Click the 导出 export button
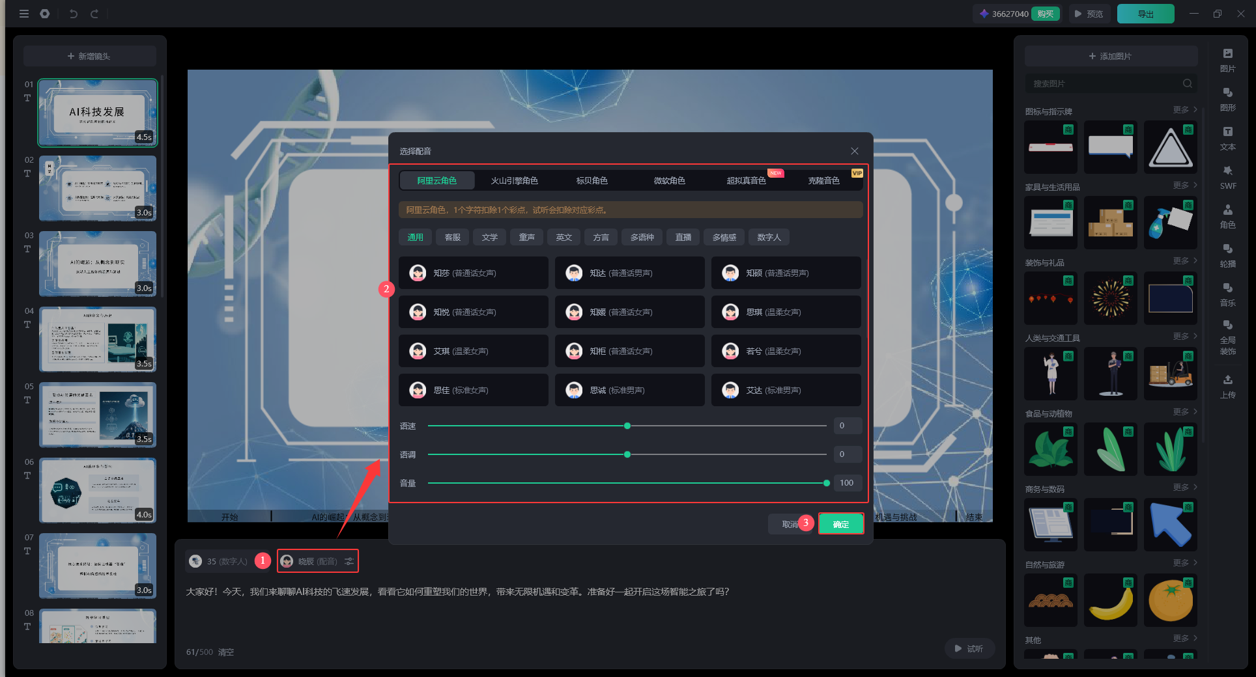 pyautogui.click(x=1145, y=14)
